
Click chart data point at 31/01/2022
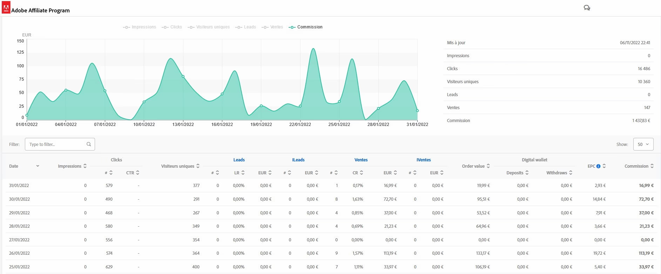[417, 111]
